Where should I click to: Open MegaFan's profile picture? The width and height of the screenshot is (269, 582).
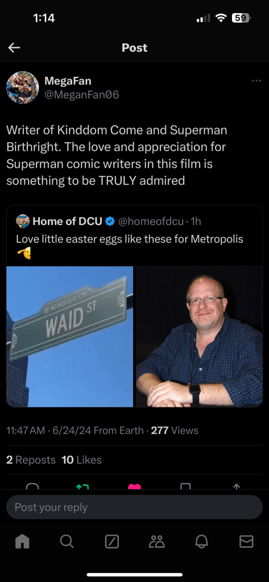(23, 88)
